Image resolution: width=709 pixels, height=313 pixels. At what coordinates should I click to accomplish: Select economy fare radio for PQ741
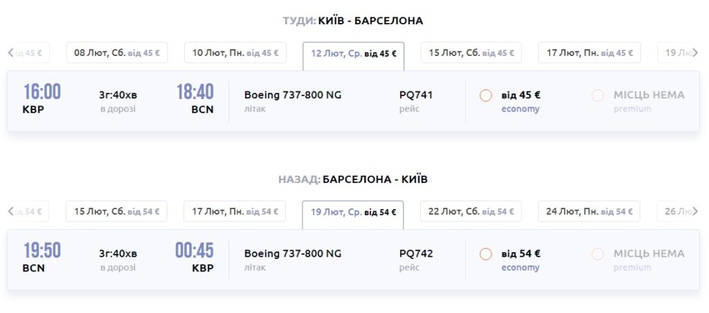pos(485,96)
